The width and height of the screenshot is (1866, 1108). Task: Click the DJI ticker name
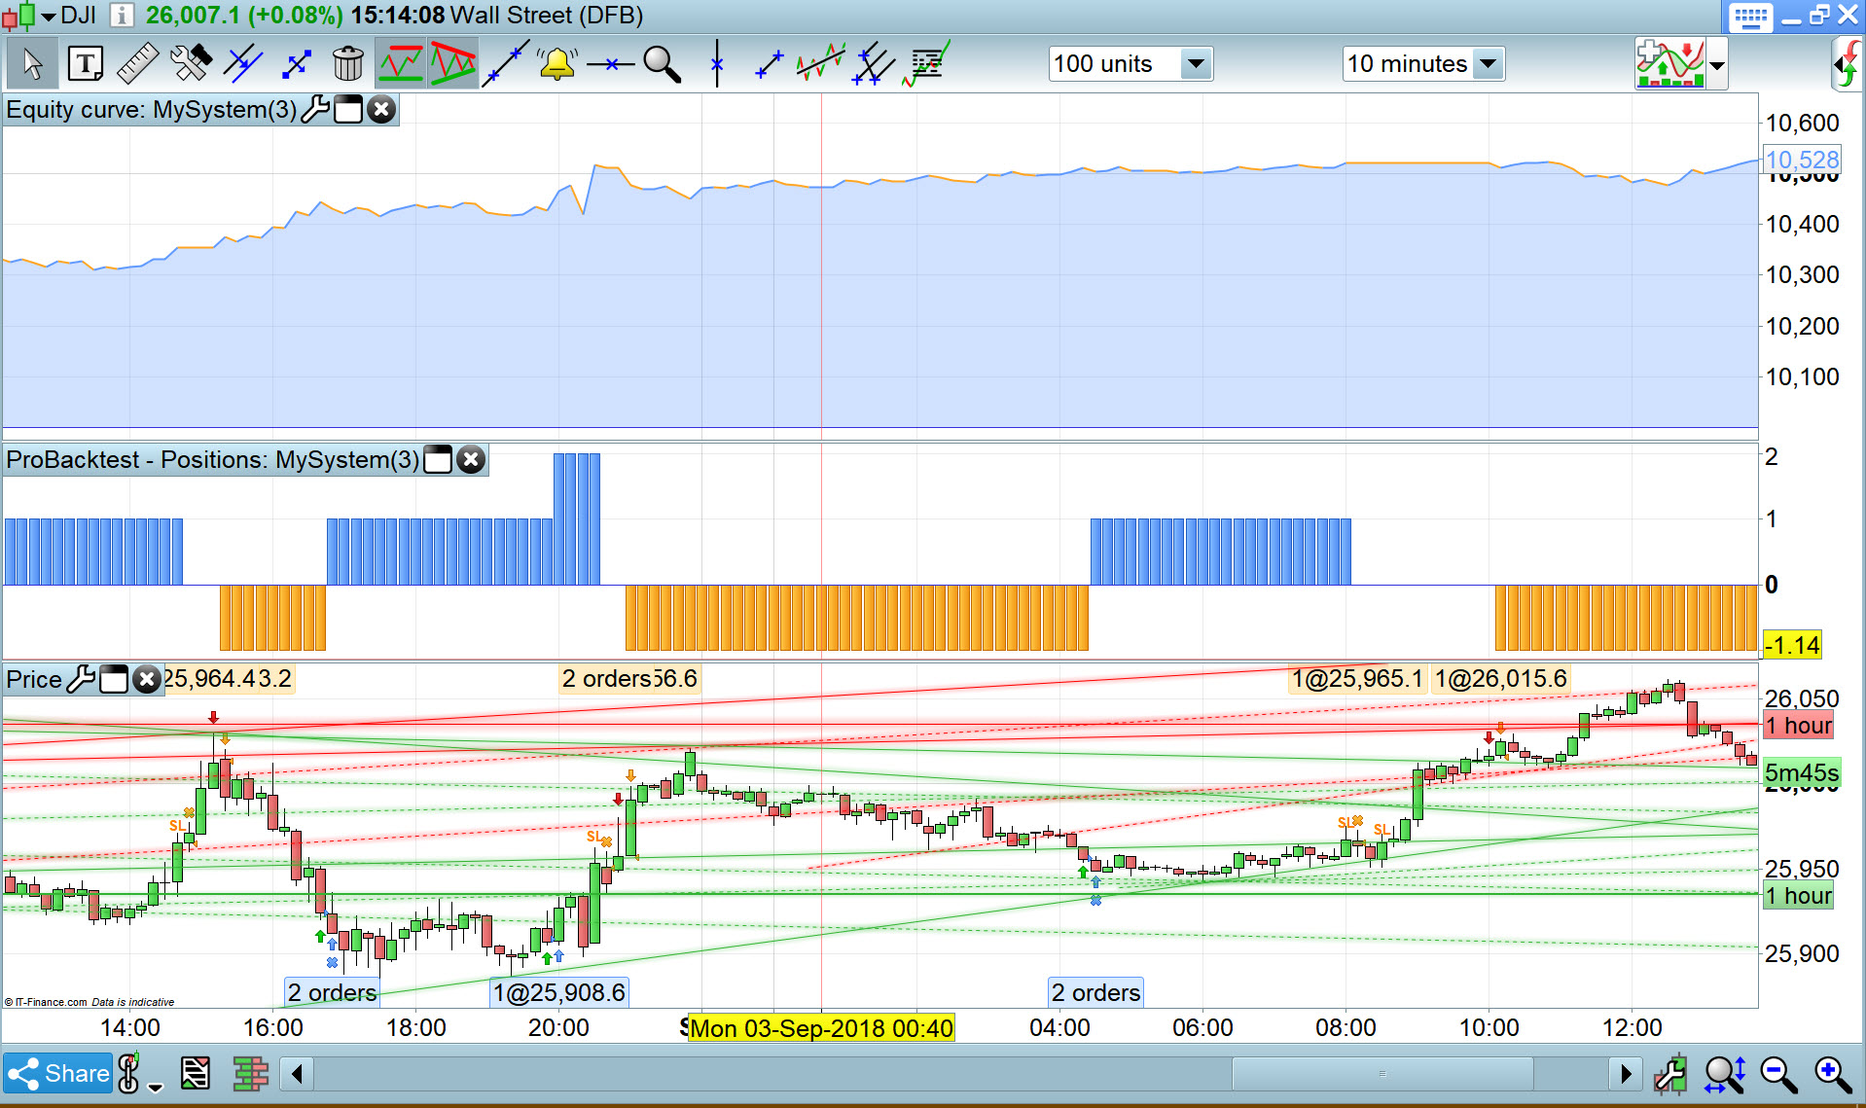[78, 16]
